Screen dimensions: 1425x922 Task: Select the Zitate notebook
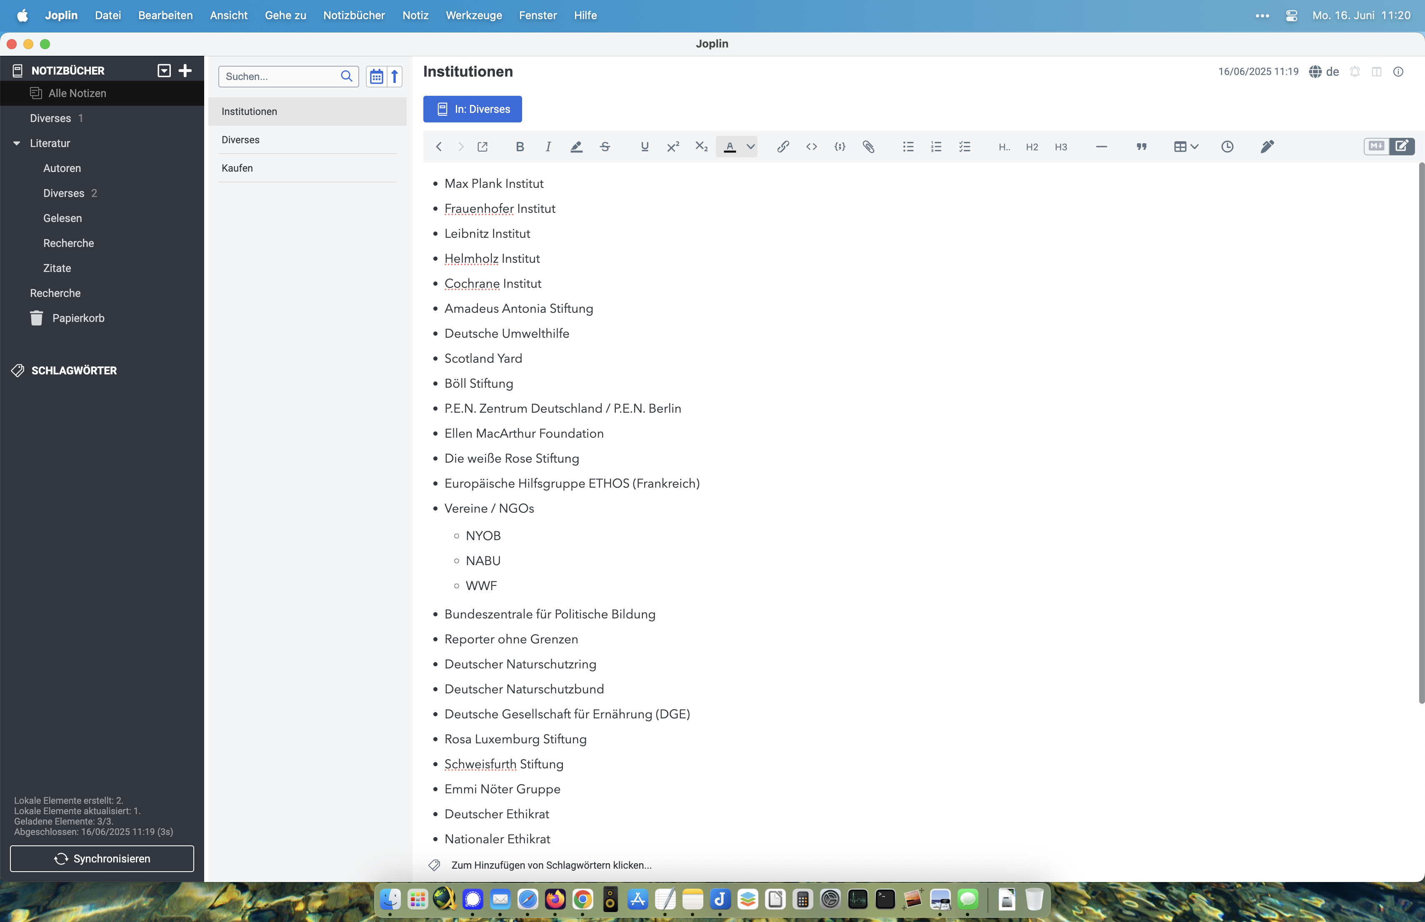(x=102, y=268)
